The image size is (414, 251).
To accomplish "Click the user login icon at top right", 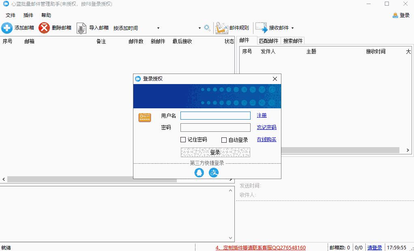I will click(x=395, y=15).
